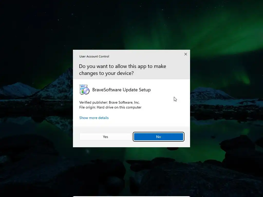
Task: Click the File origin: Hard drive line
Action: click(110, 107)
